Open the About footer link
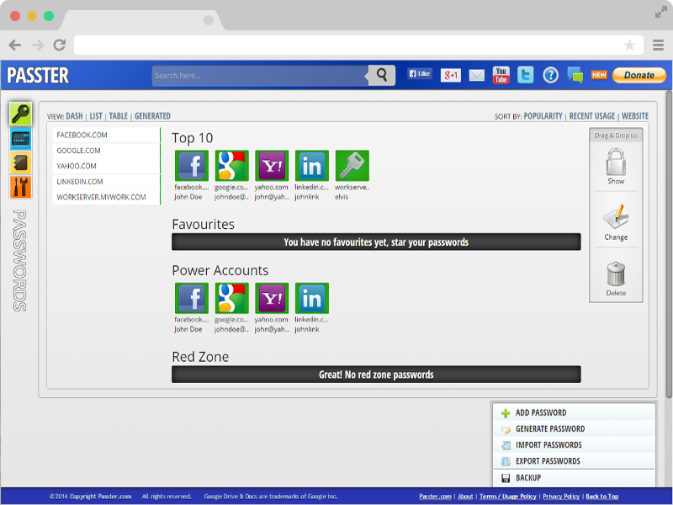Viewport: 673px width, 505px height. pos(465,497)
